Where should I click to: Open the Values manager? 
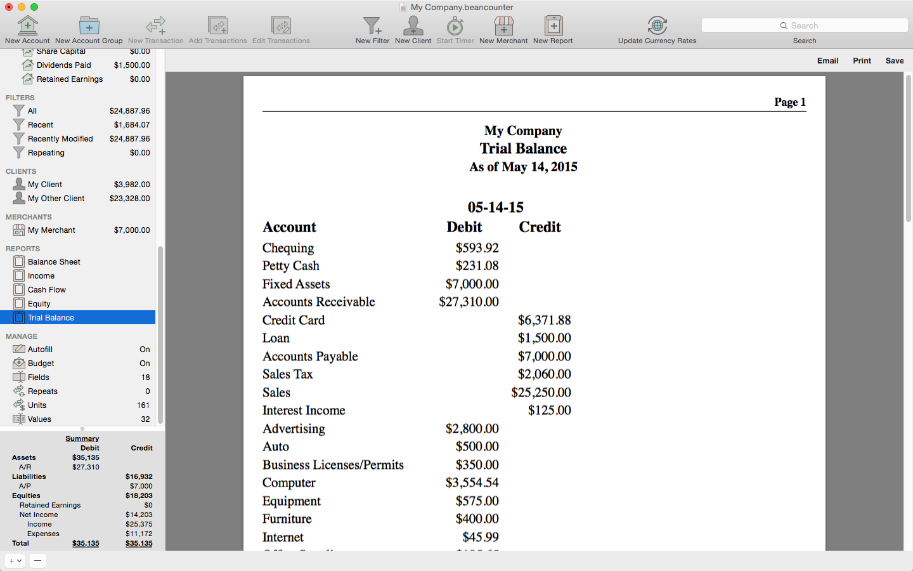click(77, 419)
